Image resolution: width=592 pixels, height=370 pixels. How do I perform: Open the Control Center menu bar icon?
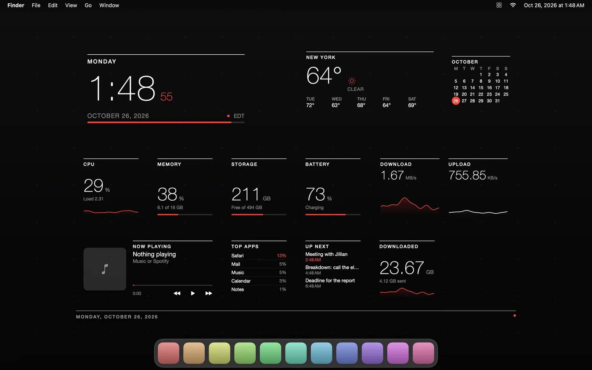(499, 5)
